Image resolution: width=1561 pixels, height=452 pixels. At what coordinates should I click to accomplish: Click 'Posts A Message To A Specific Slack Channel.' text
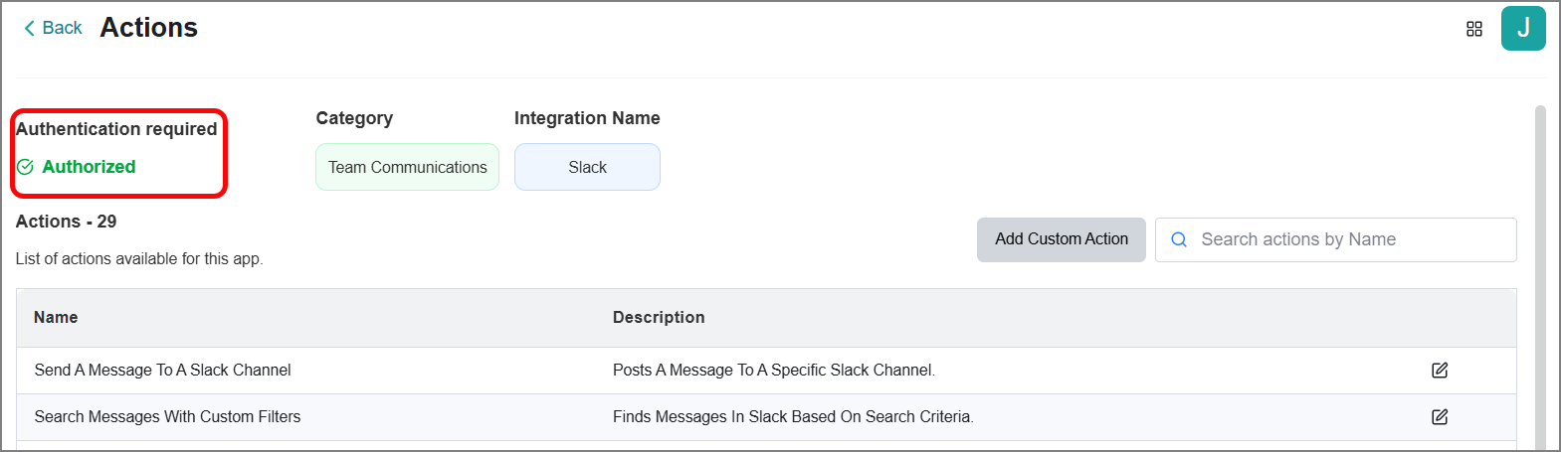[774, 371]
